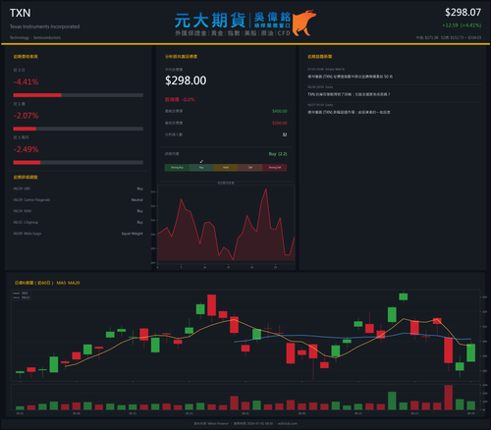Click the progress bar under -2.49%

coord(79,163)
